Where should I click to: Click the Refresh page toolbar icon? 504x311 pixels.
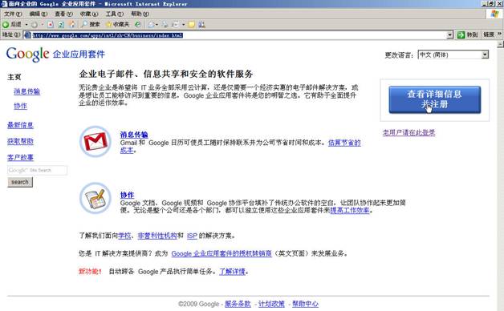[61, 24]
